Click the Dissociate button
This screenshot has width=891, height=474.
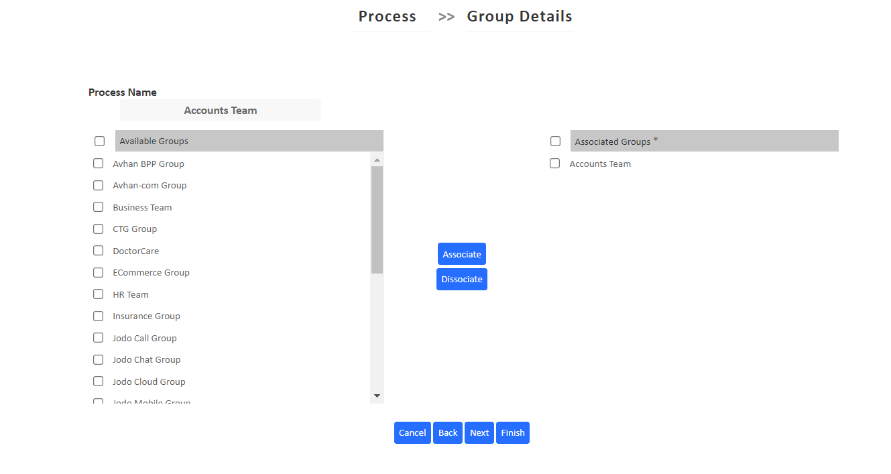[x=461, y=279]
